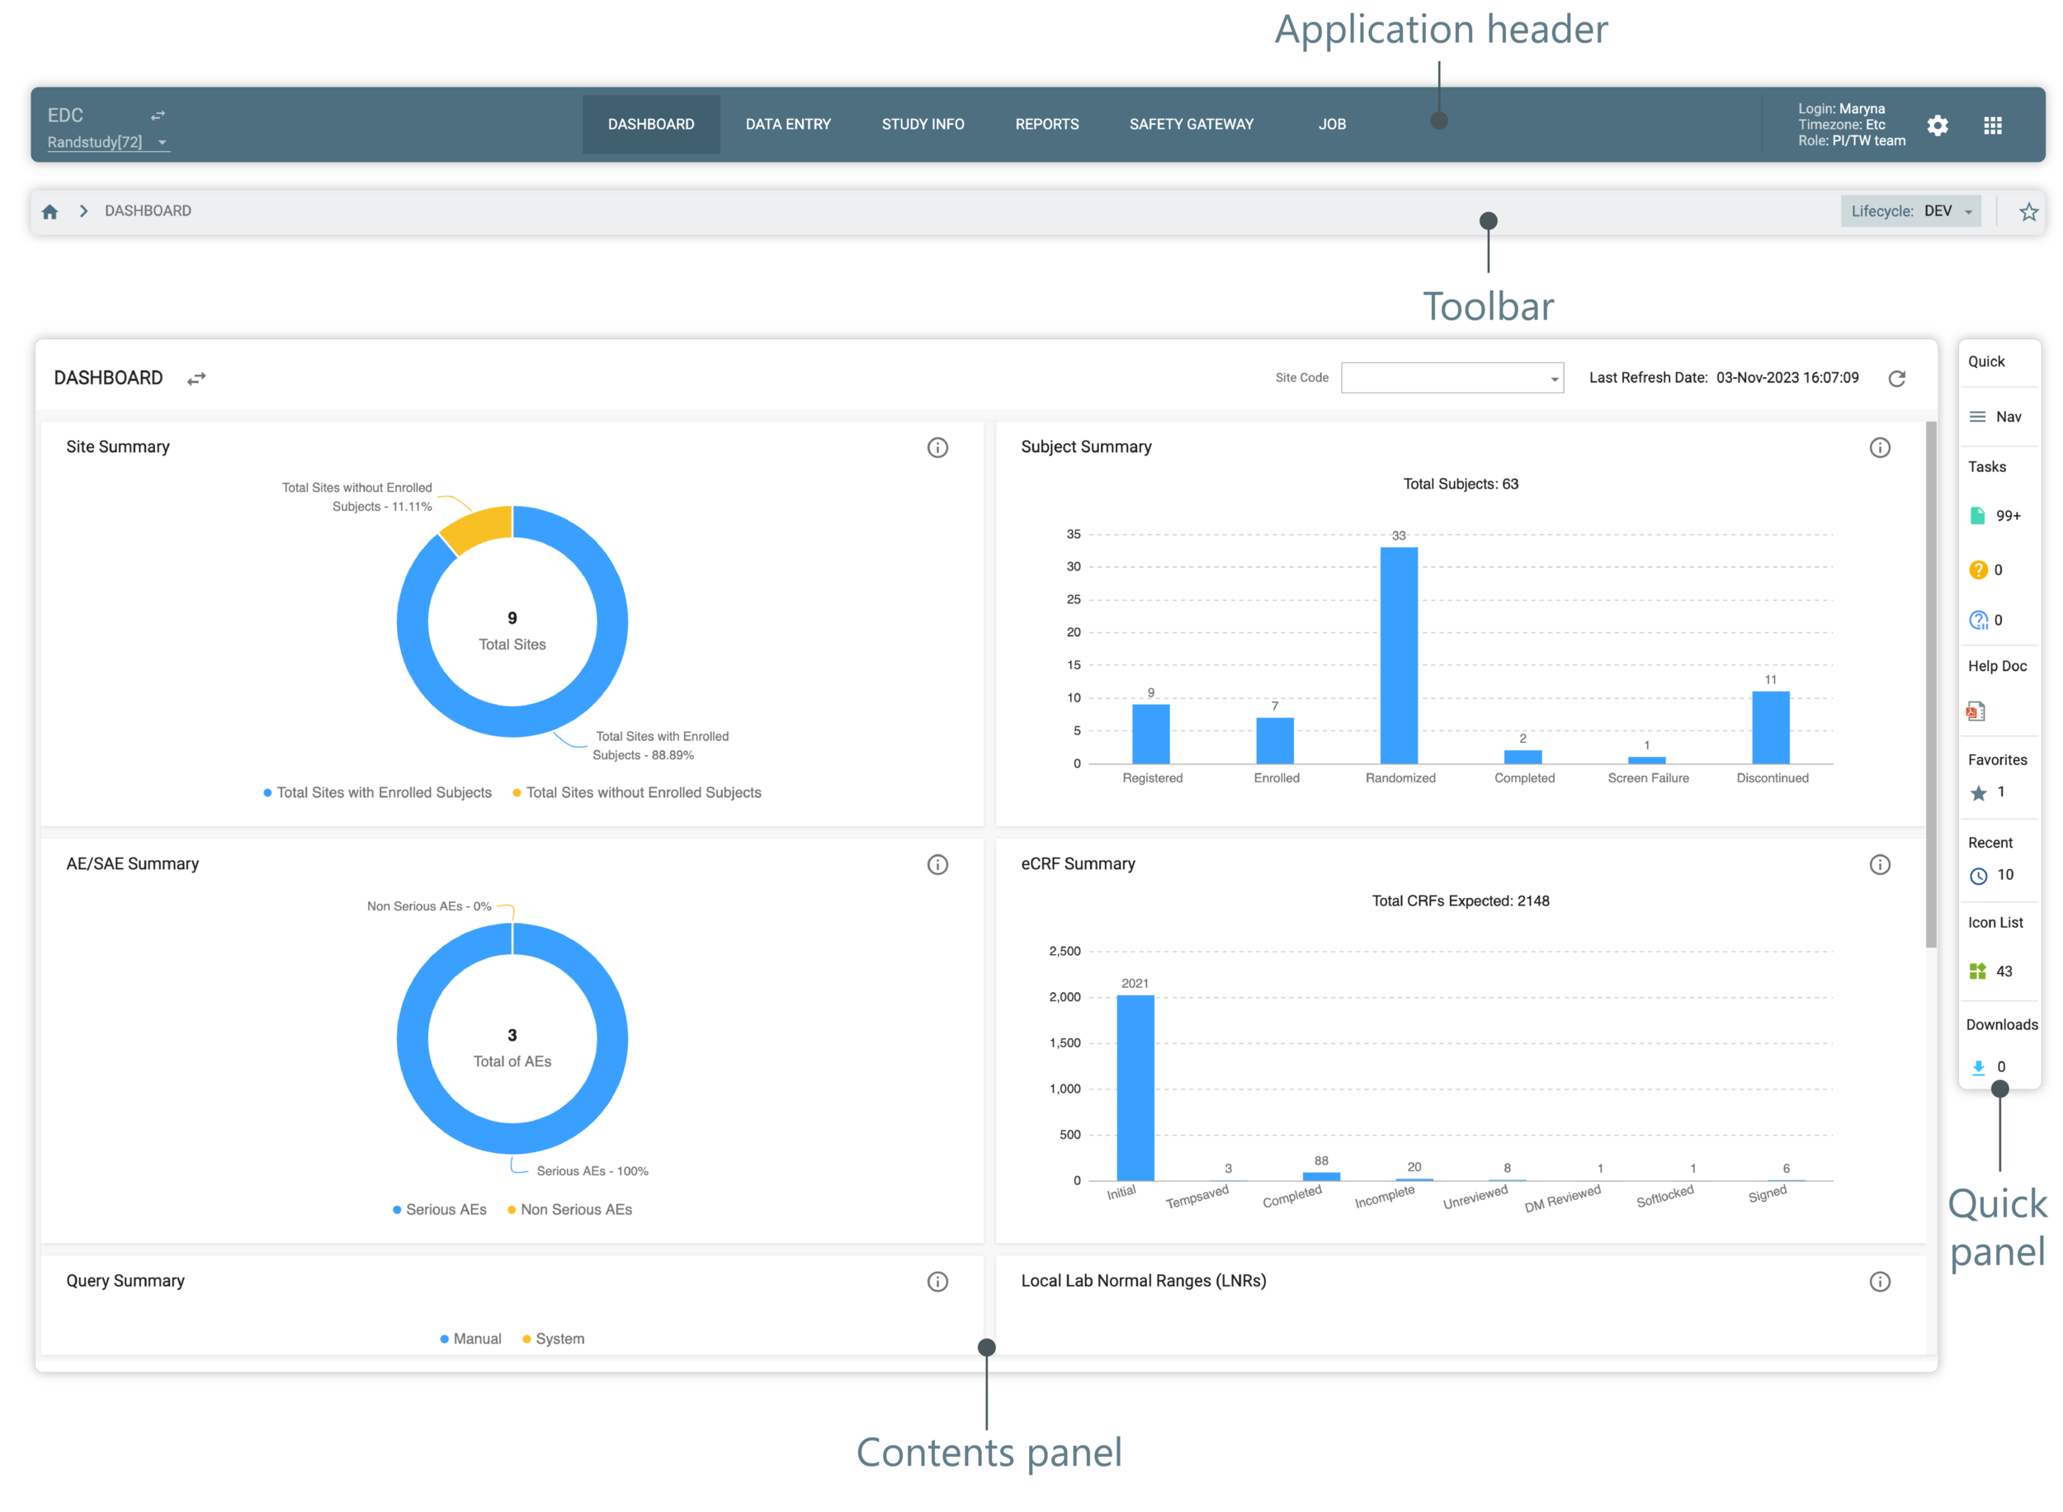This screenshot has width=2063, height=1512.
Task: Switch to DATA ENTRY tab
Action: 788,125
